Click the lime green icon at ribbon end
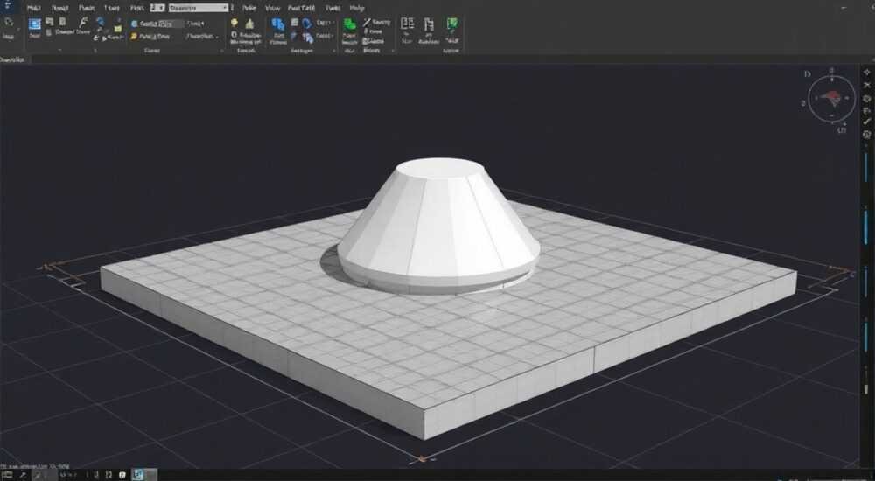The image size is (875, 481). pyautogui.click(x=452, y=24)
